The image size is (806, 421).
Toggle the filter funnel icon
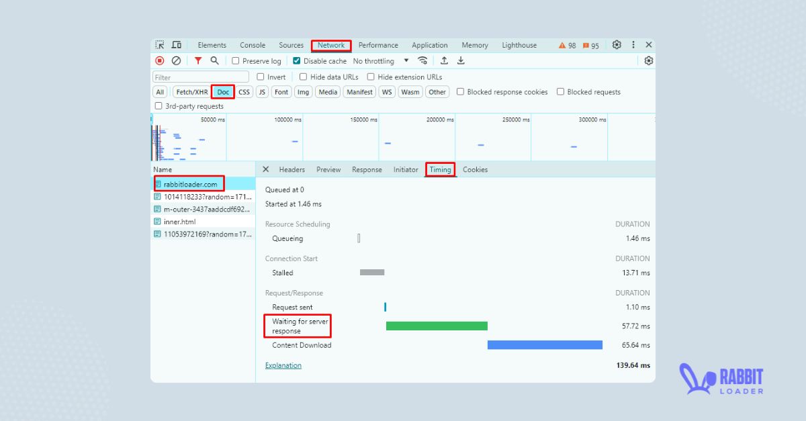click(198, 60)
